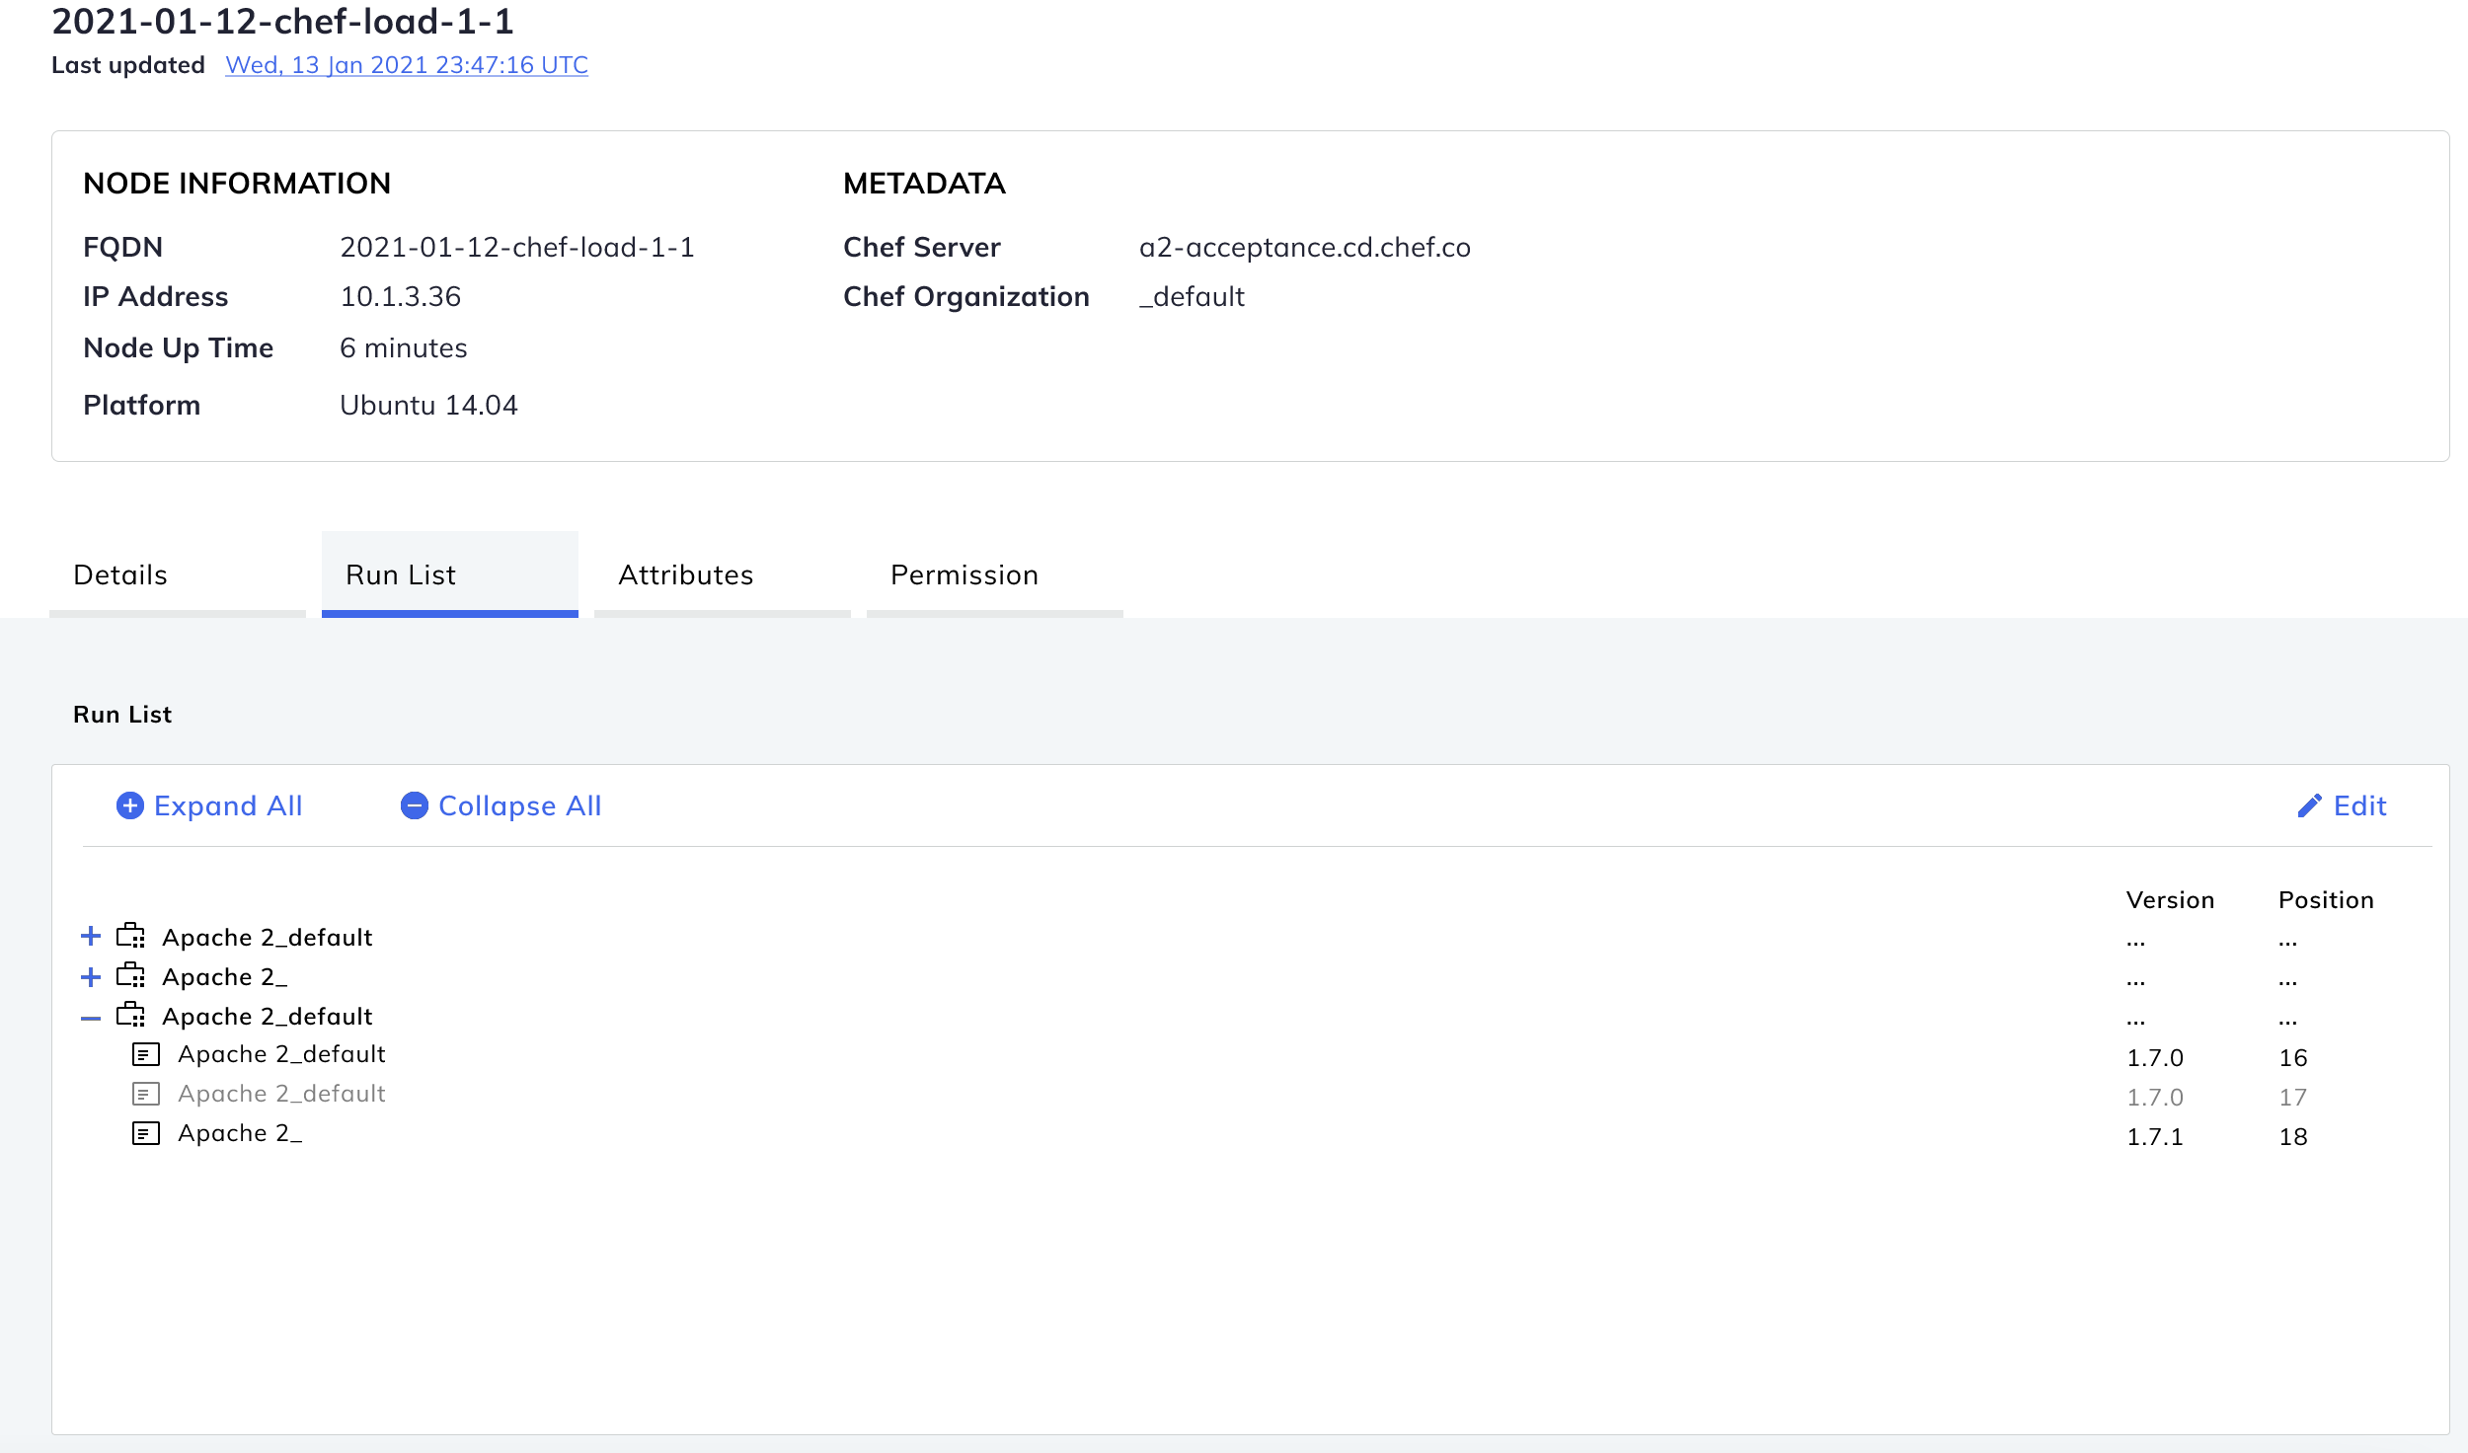Click the Ubuntu 14.04 platform value
Screen dimensions: 2468x1453
(428, 406)
